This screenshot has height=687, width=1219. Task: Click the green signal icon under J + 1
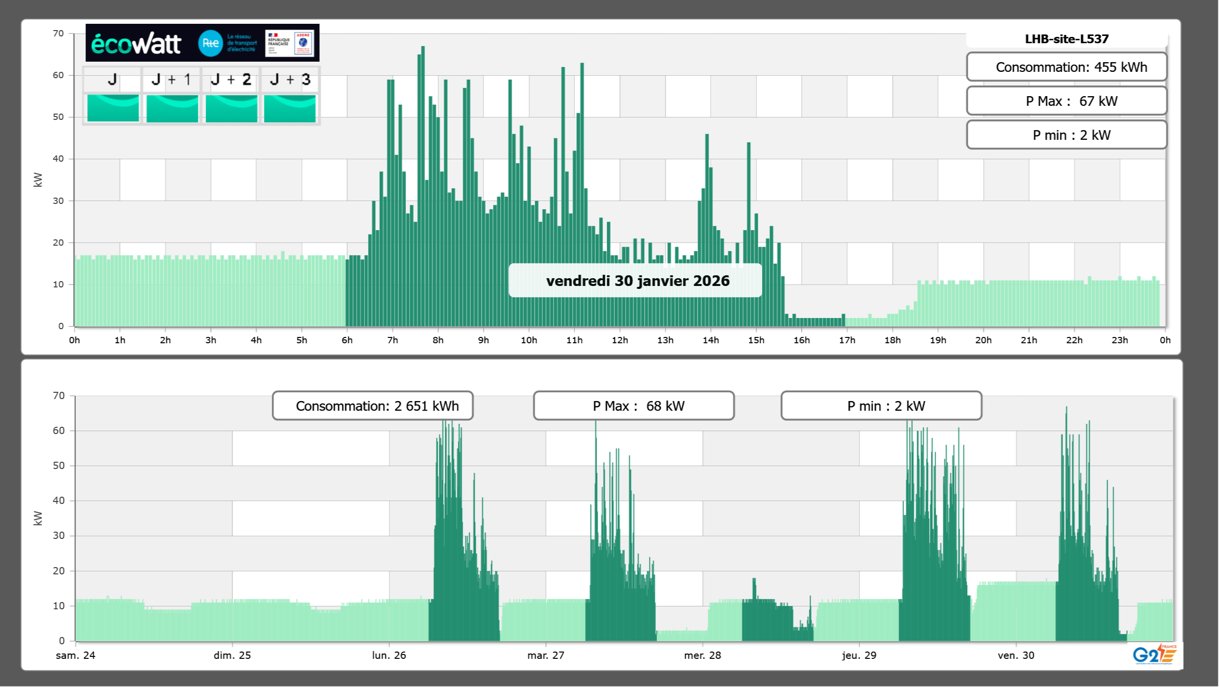coord(172,108)
